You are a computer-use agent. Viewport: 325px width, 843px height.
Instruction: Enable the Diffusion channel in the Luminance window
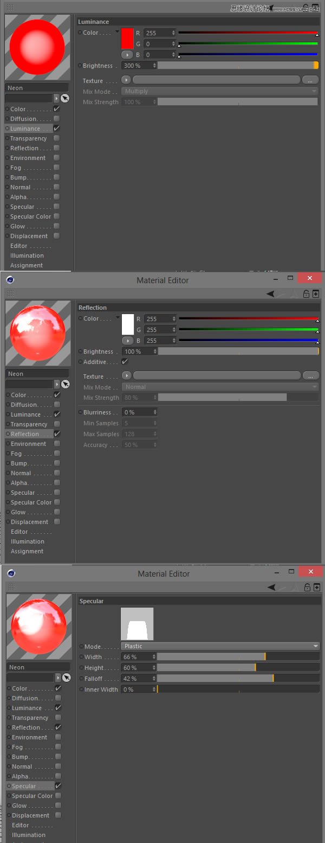point(57,119)
